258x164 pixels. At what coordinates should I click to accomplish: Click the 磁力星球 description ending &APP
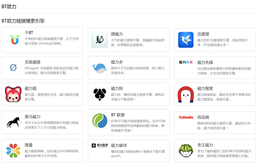click(x=138, y=154)
